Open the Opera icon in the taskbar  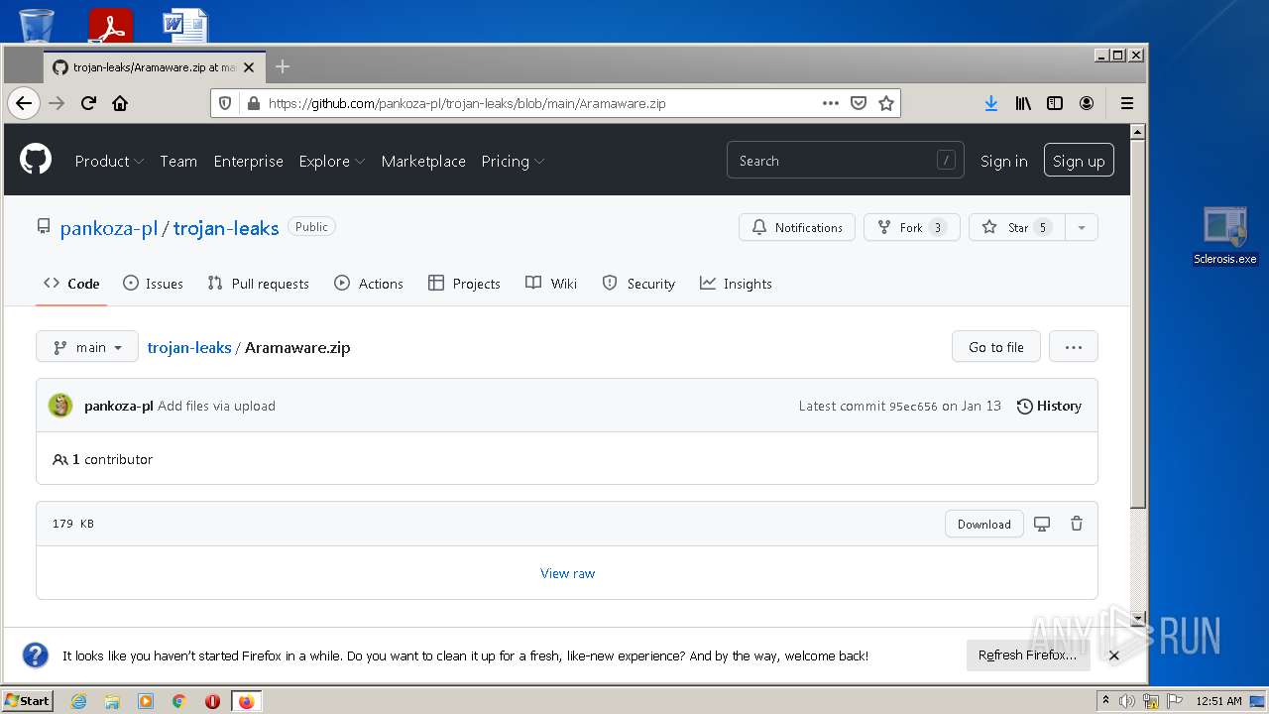point(212,701)
